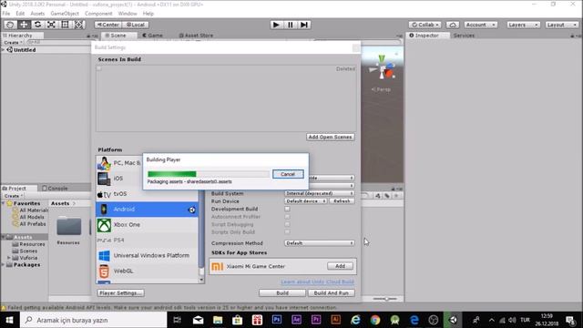Select the tvOS platform icon
Image resolution: width=583 pixels, height=328 pixels.
104,194
